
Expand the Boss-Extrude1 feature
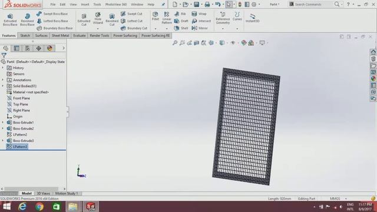(x=2, y=122)
